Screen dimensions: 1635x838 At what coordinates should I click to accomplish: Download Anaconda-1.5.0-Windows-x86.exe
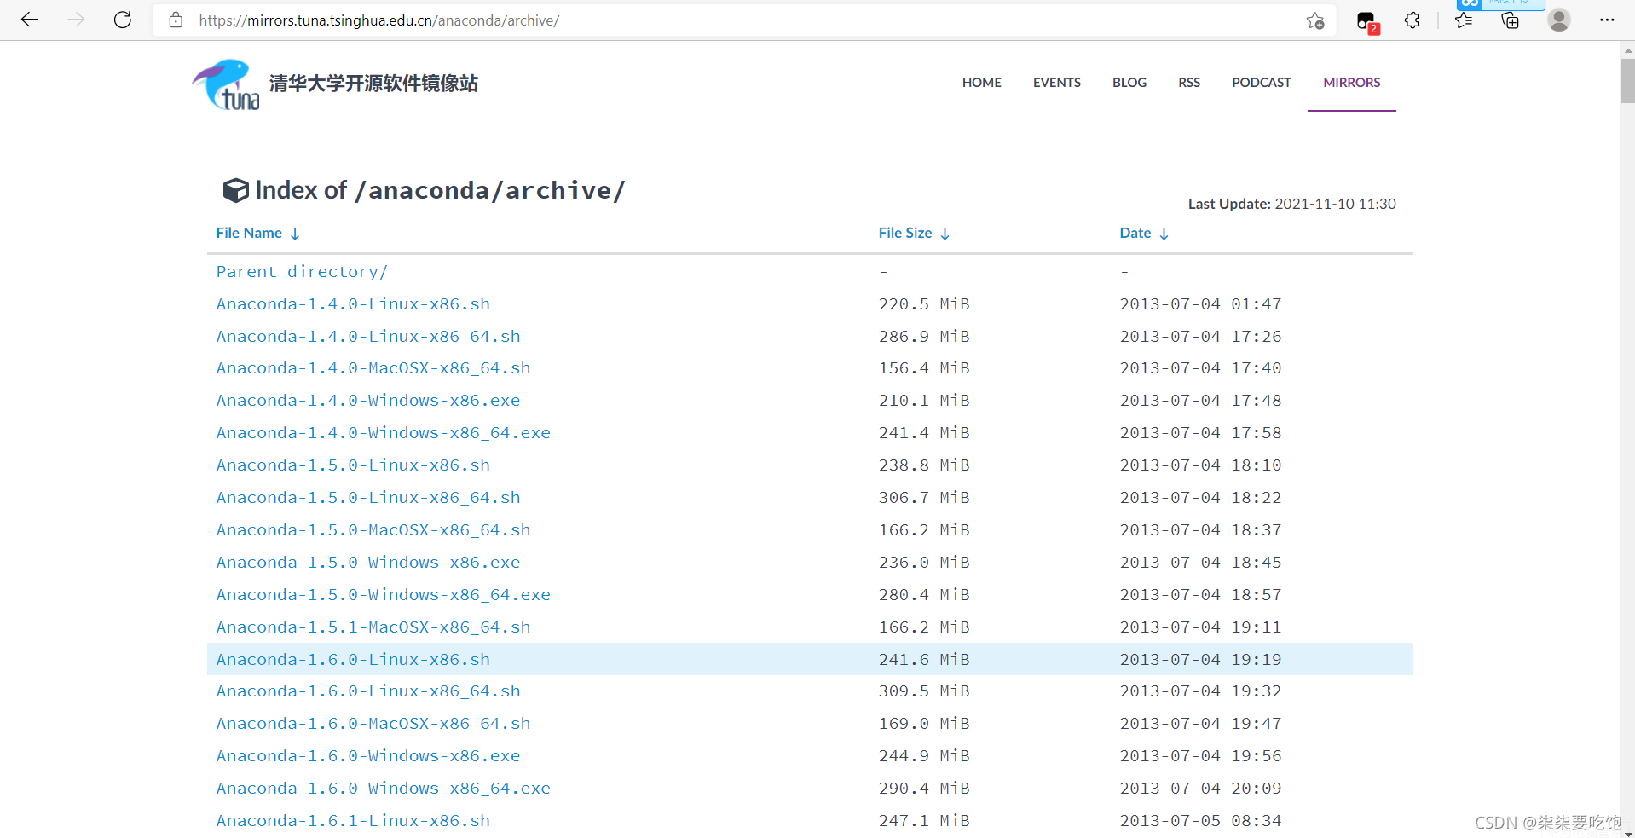tap(368, 563)
